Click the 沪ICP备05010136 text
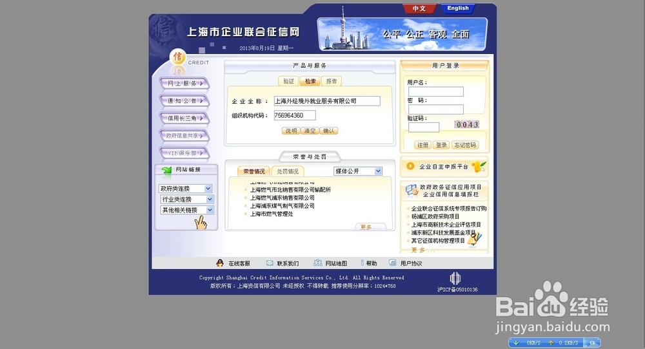This screenshot has height=349, width=645. [x=457, y=290]
